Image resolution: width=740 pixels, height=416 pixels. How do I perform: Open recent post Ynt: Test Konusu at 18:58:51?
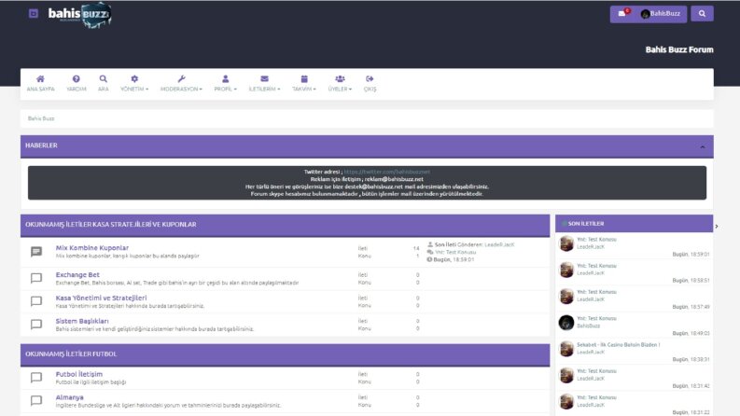[x=596, y=266]
